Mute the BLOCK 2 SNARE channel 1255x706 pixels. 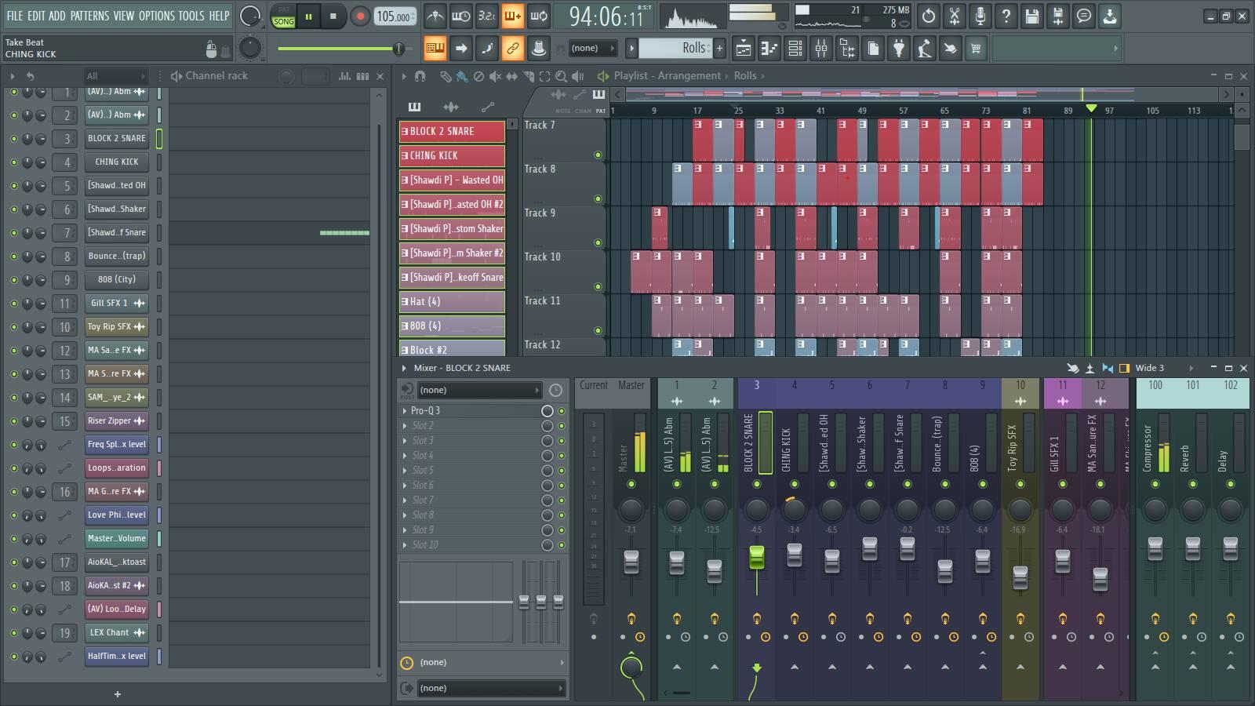pyautogui.click(x=13, y=139)
